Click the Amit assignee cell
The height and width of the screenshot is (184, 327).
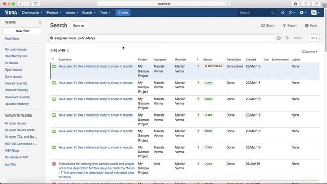point(157,164)
